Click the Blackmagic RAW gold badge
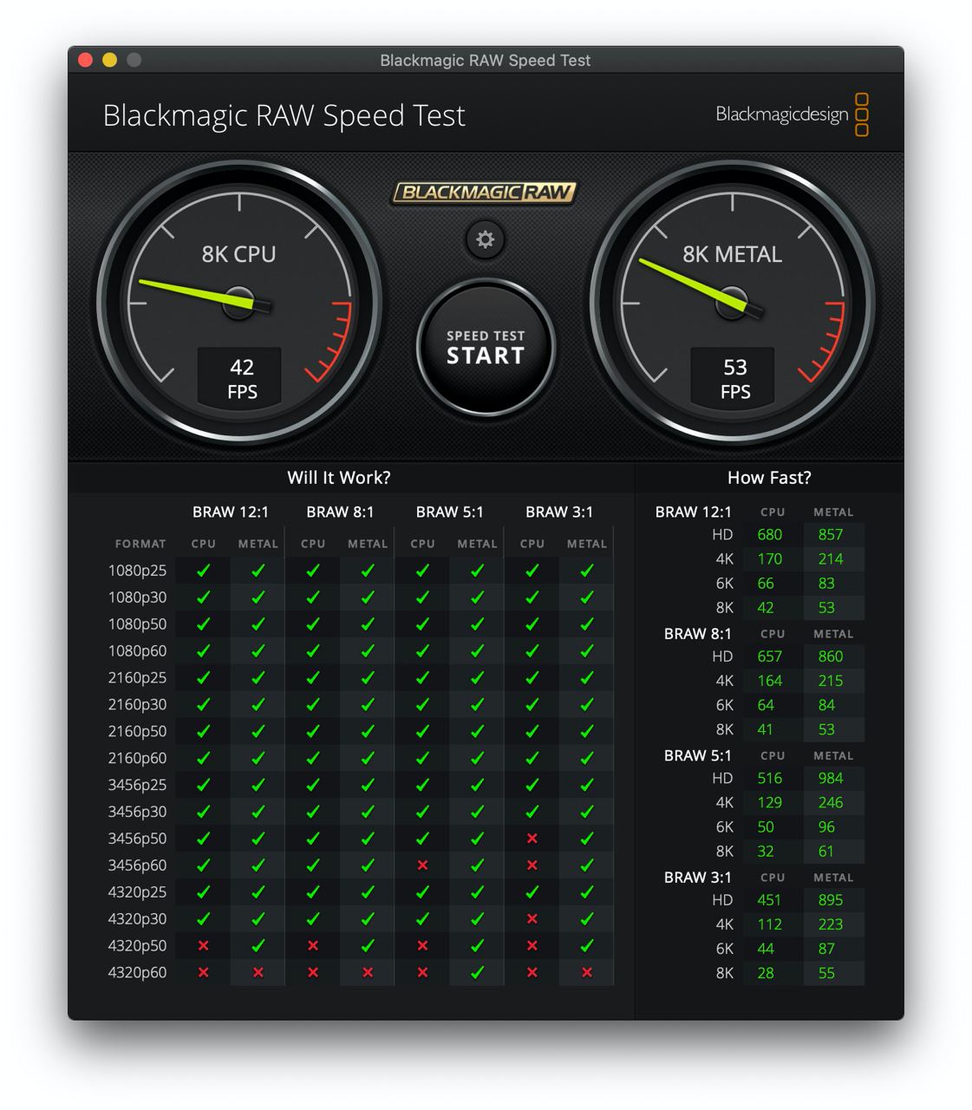 tap(485, 193)
